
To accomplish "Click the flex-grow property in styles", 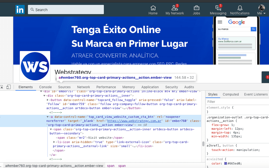I will click(x=220, y=125).
